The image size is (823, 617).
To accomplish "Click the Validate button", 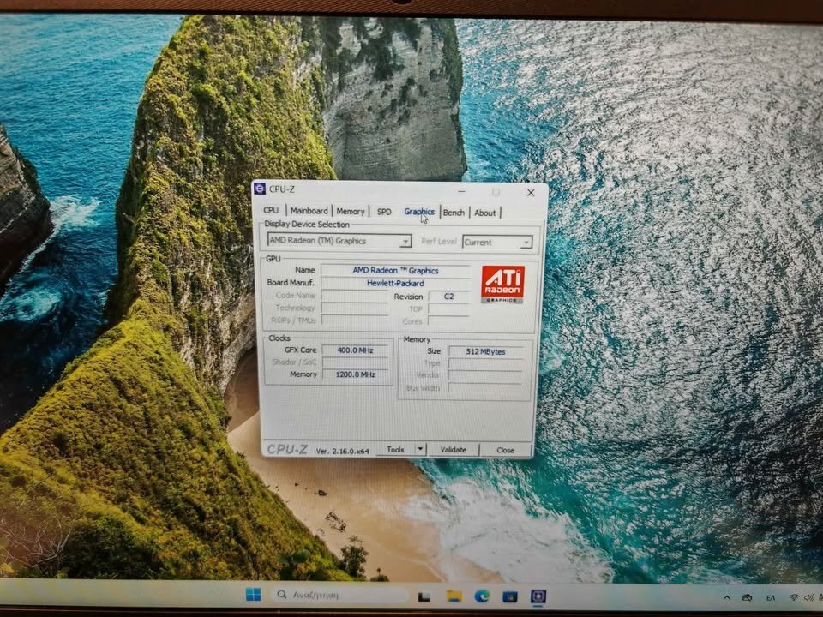I will pyautogui.click(x=453, y=450).
